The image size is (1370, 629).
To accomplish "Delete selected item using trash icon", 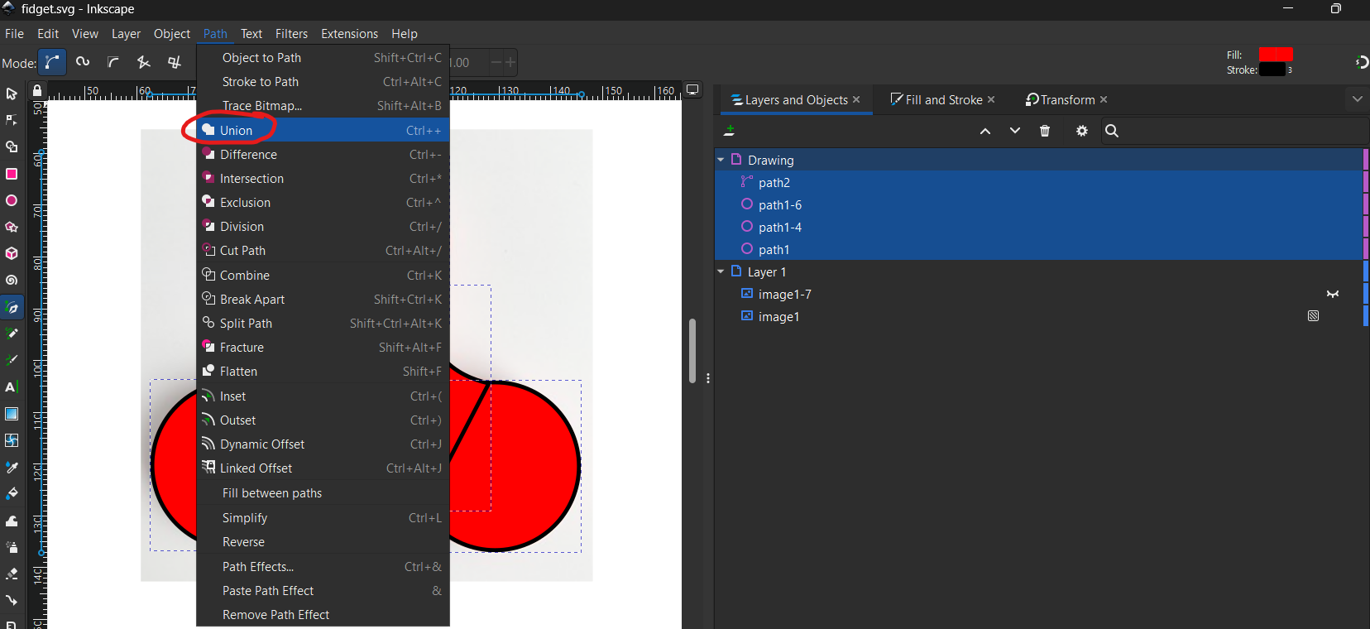I will coord(1045,131).
